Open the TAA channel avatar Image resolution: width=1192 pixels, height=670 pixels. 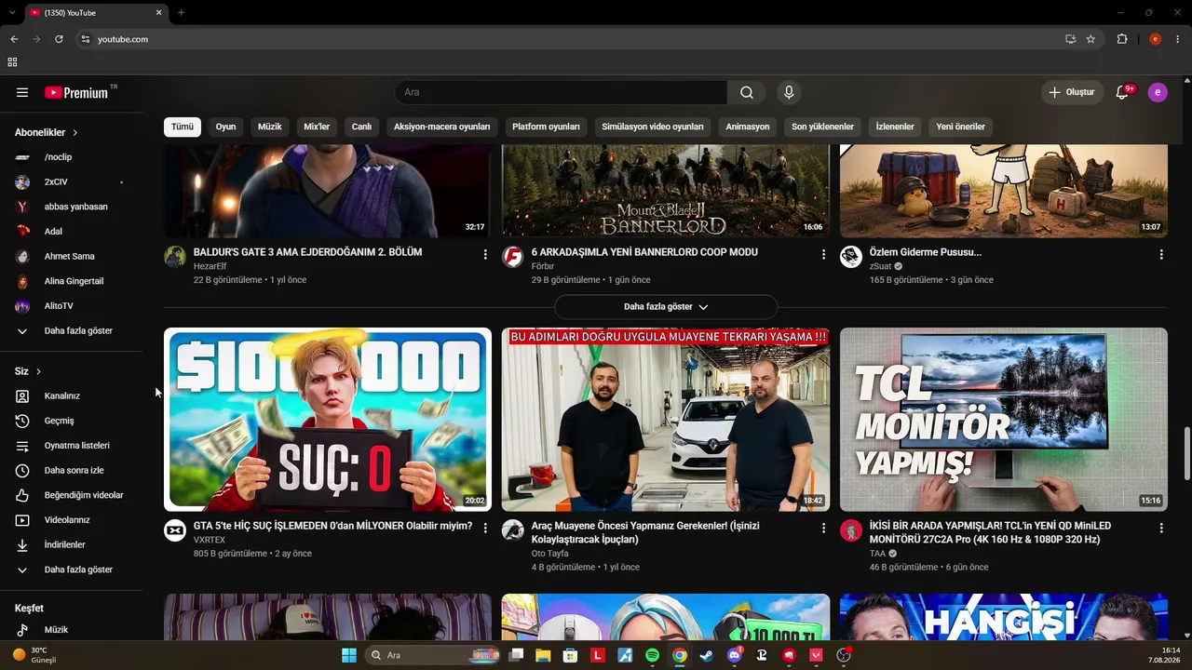[x=851, y=530]
